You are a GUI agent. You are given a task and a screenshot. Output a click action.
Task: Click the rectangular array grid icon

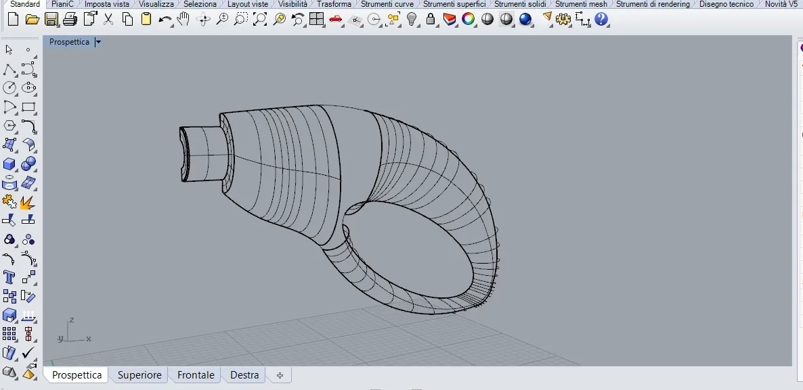(x=9, y=334)
